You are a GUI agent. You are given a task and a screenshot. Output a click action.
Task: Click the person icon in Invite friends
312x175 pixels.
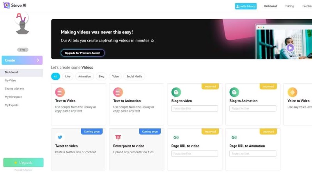[238, 7]
